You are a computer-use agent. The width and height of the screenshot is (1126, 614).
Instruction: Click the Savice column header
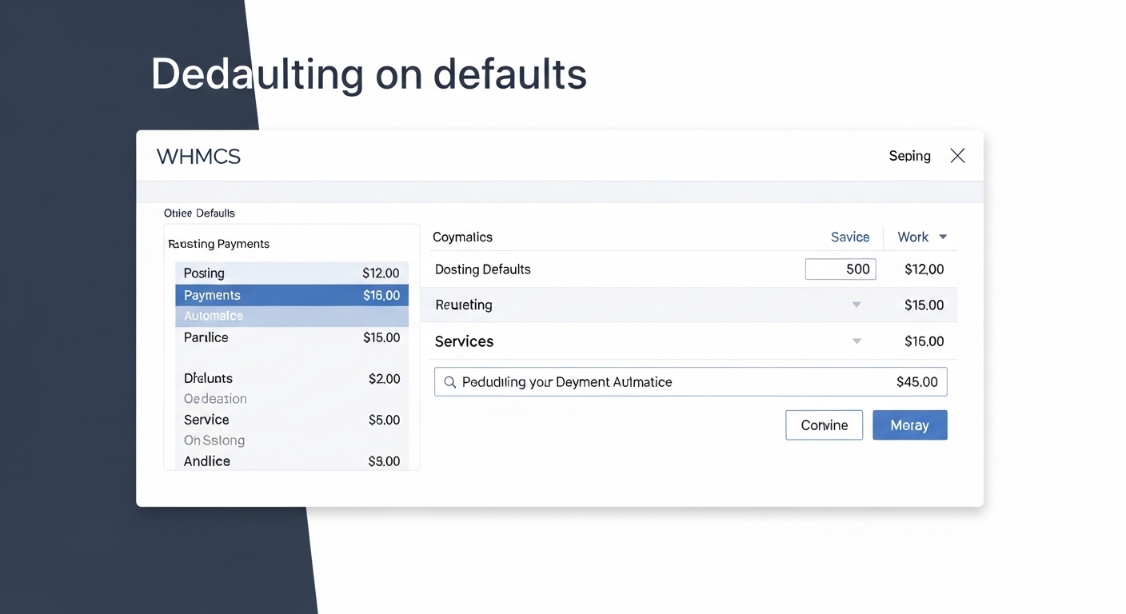pyautogui.click(x=849, y=237)
